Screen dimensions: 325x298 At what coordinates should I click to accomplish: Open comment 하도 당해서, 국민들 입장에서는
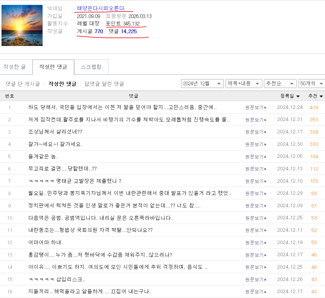(x=122, y=107)
